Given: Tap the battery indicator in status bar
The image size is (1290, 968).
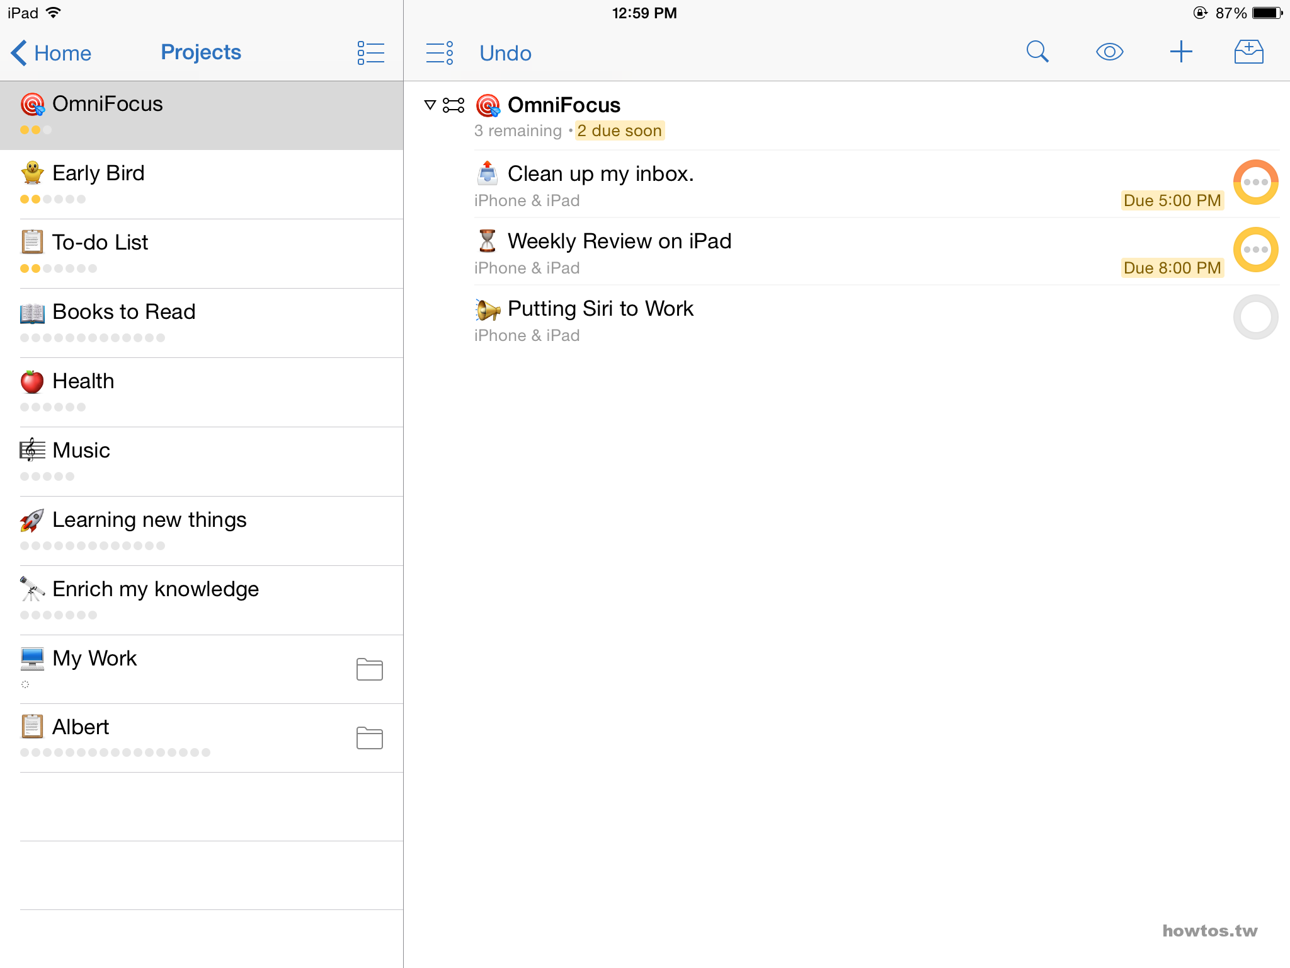Looking at the screenshot, I should (1268, 13).
